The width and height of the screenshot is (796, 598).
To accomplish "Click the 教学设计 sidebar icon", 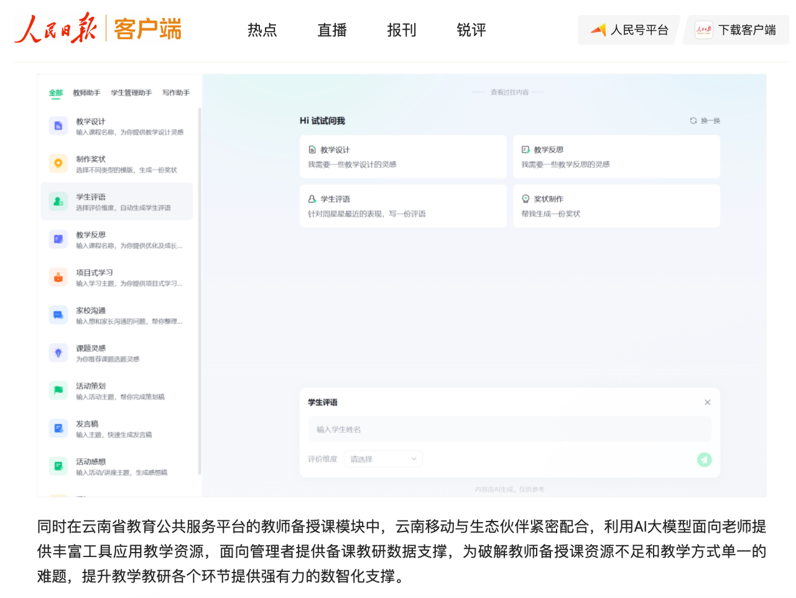I will pyautogui.click(x=58, y=126).
